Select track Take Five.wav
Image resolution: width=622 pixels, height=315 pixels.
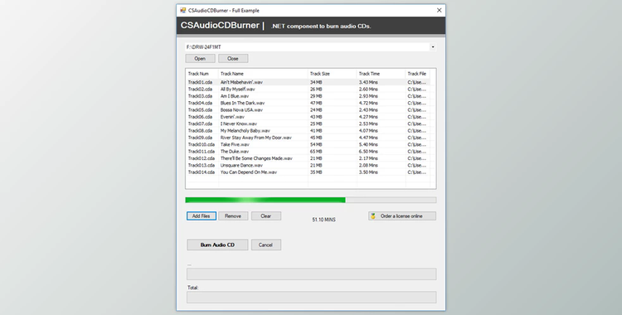tap(235, 144)
